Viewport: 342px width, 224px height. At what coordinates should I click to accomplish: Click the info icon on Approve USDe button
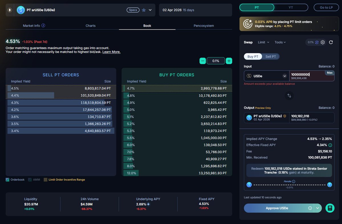[x=310, y=208]
